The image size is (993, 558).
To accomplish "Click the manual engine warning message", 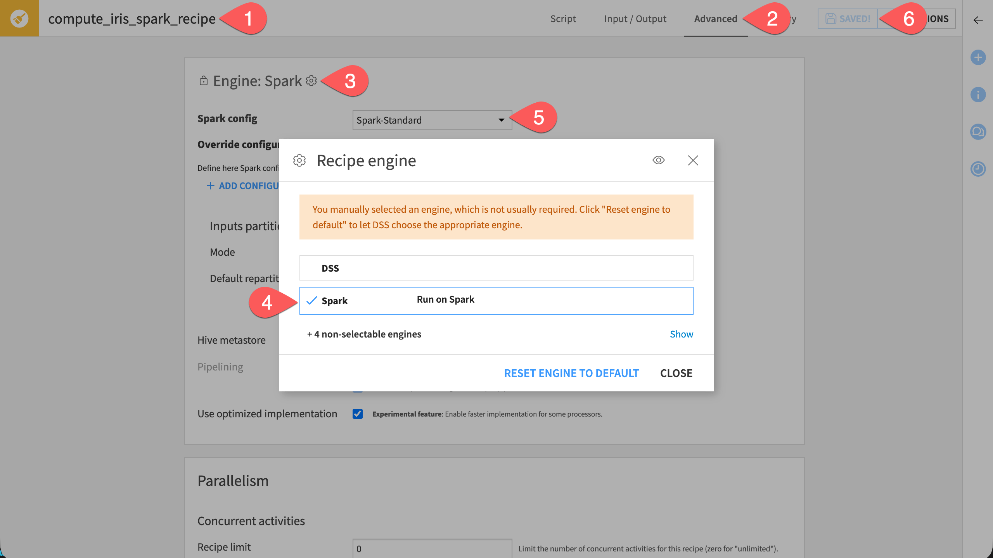I will (x=496, y=217).
